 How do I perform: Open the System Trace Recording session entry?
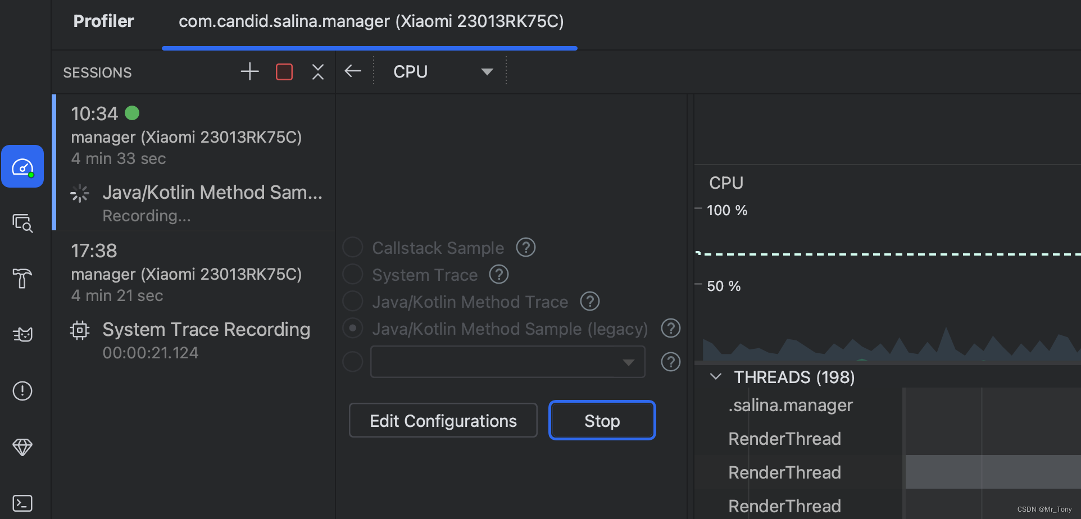[x=206, y=330]
